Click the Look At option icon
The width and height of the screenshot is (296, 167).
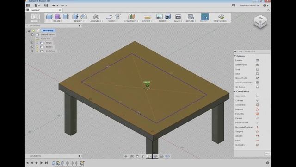click(x=258, y=60)
